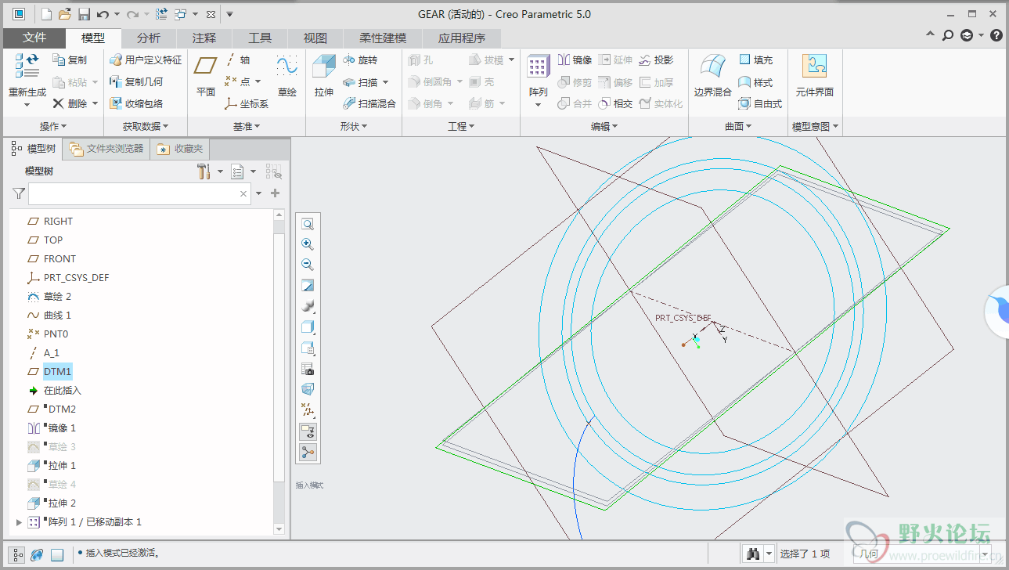Viewport: 1009px width, 570px height.
Task: Open the Surfaces (曲面) group dropdown
Action: pos(738,126)
